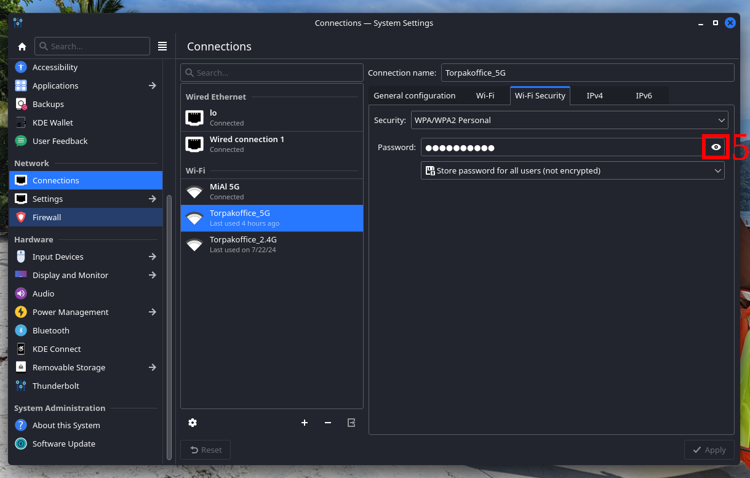Click the sidebar vertical scrollbar
Viewport: 750px width, 478px height.
click(x=169, y=326)
